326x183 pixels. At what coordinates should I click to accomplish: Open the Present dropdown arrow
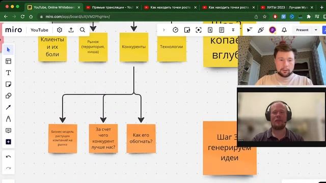(x=316, y=30)
